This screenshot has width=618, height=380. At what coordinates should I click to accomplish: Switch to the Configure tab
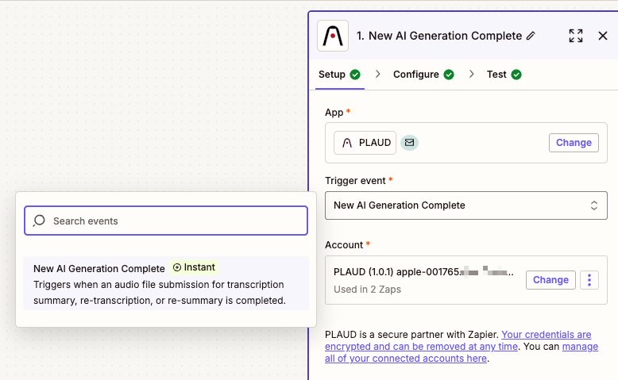[x=423, y=75]
